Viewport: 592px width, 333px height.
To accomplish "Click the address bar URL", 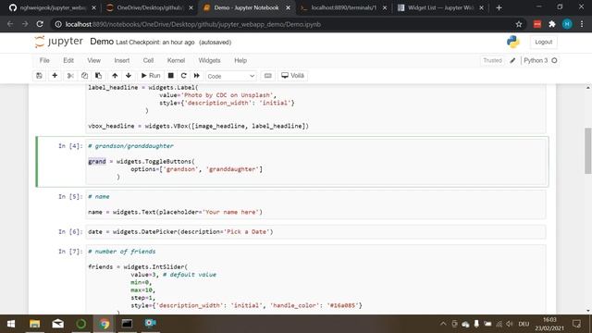I will 193,25.
